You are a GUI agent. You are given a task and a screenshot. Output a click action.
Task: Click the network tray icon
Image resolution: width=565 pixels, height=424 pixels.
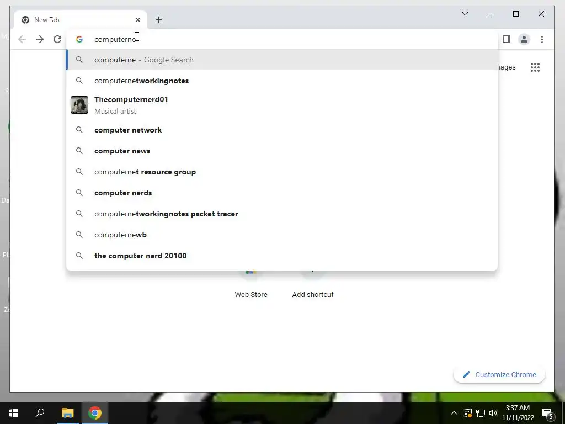pyautogui.click(x=481, y=413)
